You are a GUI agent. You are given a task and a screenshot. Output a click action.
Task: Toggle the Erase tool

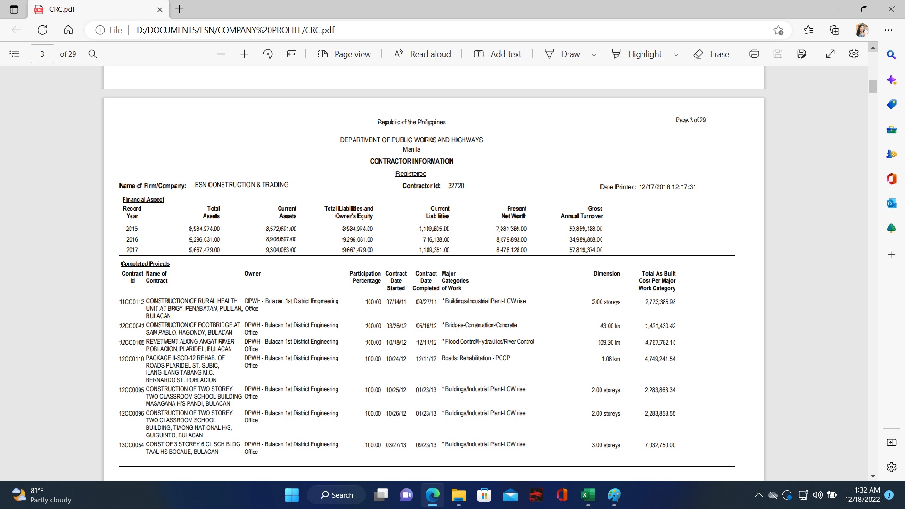tap(712, 54)
